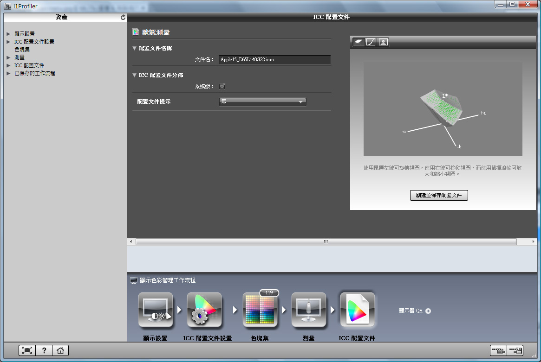Select the 3D gamut view icon
Image resolution: width=541 pixels, height=362 pixels.
click(x=359, y=42)
